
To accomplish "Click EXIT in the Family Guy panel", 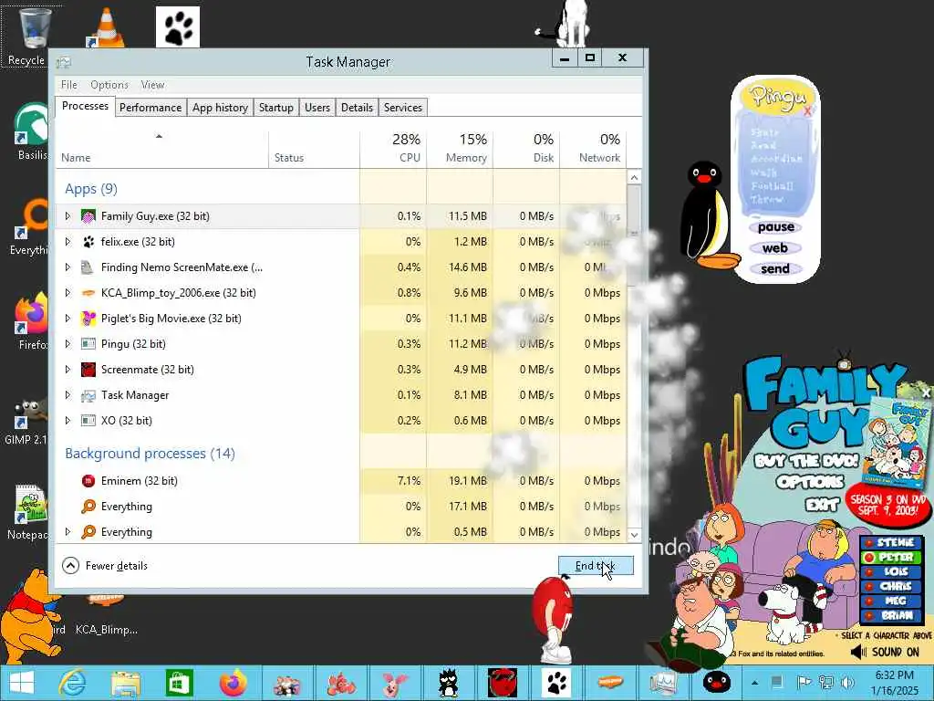I will (822, 505).
